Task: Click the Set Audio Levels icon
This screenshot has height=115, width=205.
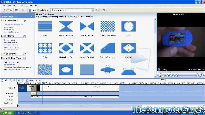Action: click(x=2, y=80)
